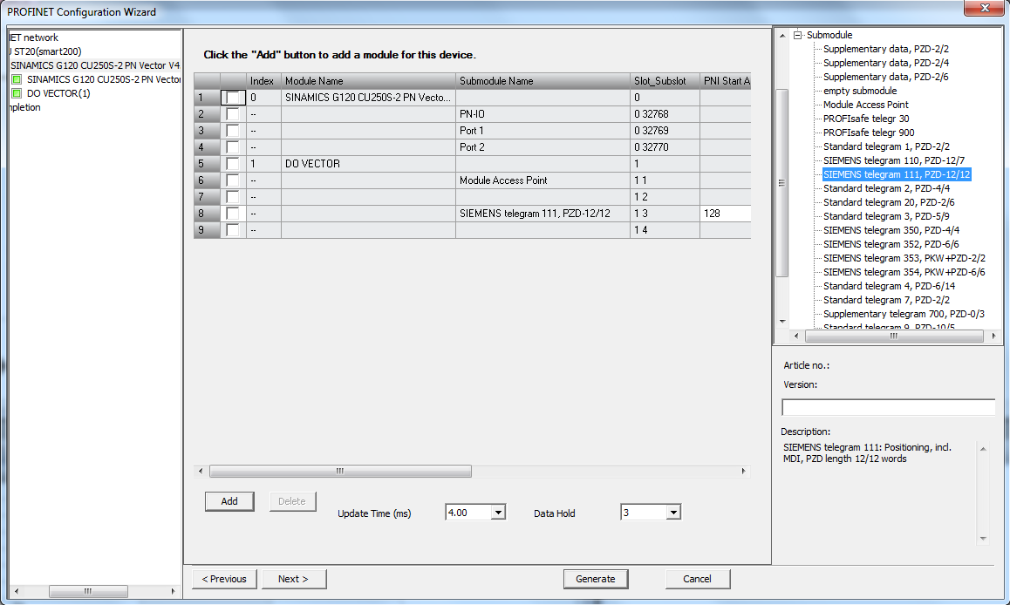1010x605 pixels.
Task: Select highlighted SIEMENS telegram 111 in tree
Action: point(897,174)
